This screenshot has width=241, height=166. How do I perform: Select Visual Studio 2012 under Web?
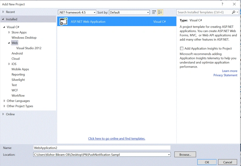coord(29,48)
